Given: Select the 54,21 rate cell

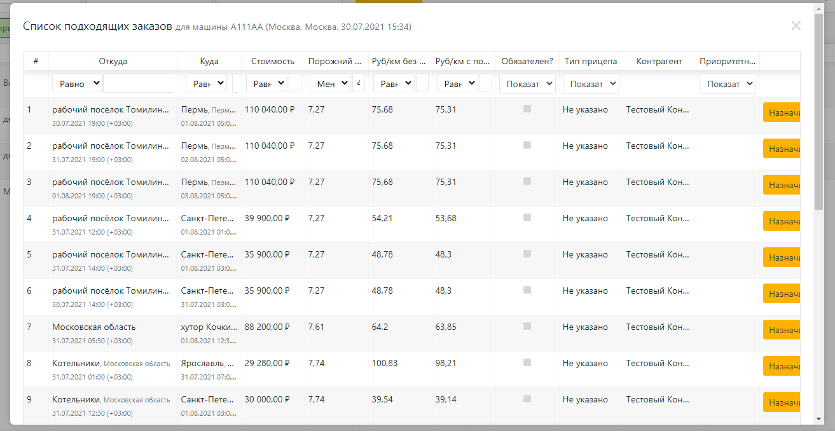Looking at the screenshot, I should 400,224.
